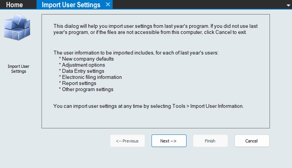Open the tab list dropdown arrow

click(x=288, y=5)
